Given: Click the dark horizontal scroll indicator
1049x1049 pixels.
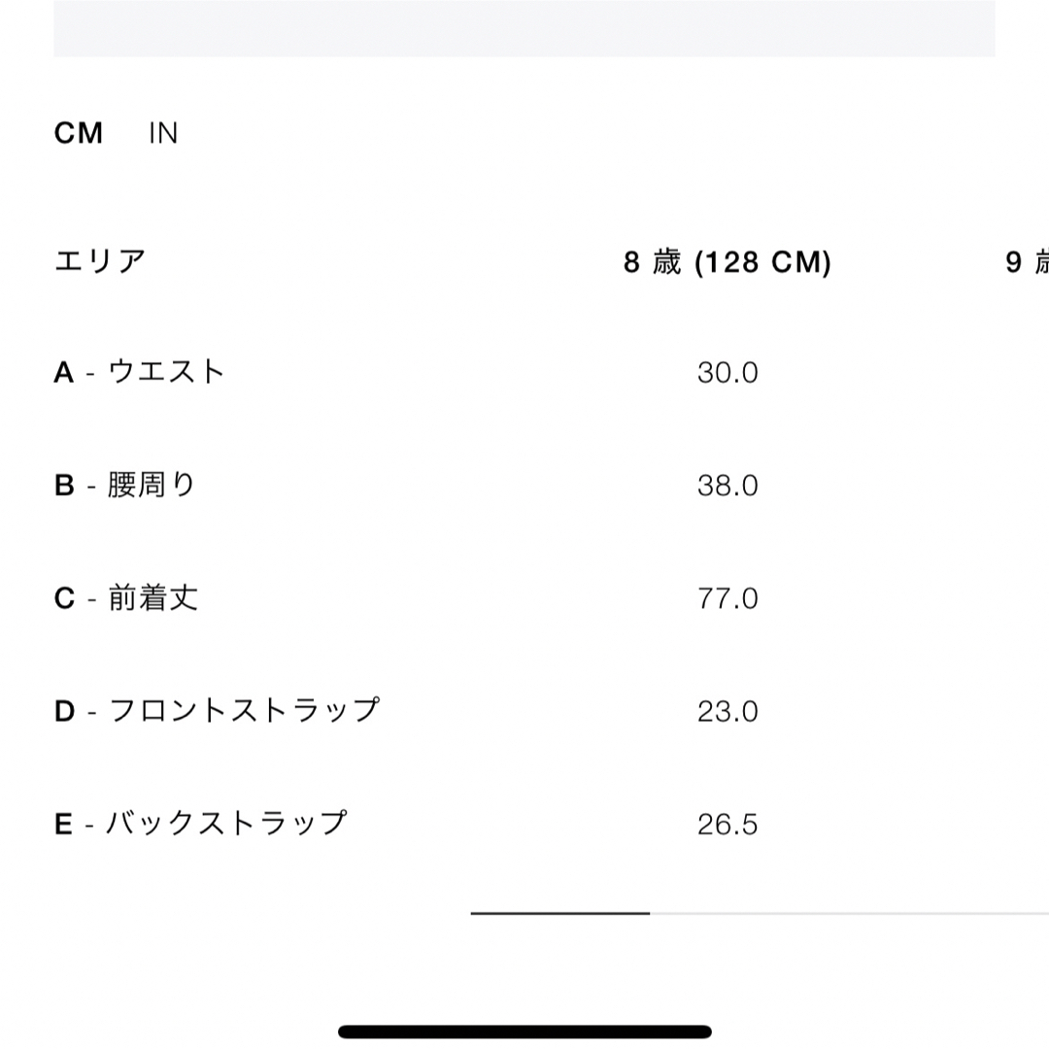Looking at the screenshot, I should (560, 913).
